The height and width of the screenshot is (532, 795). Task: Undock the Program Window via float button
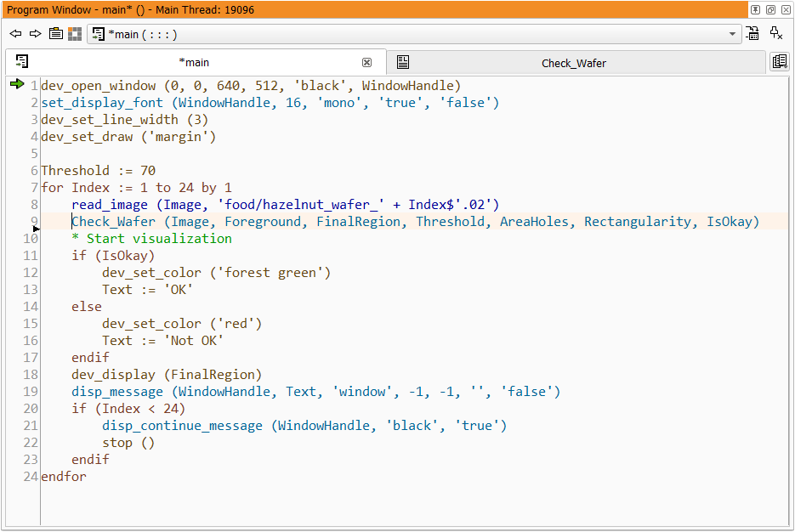770,10
